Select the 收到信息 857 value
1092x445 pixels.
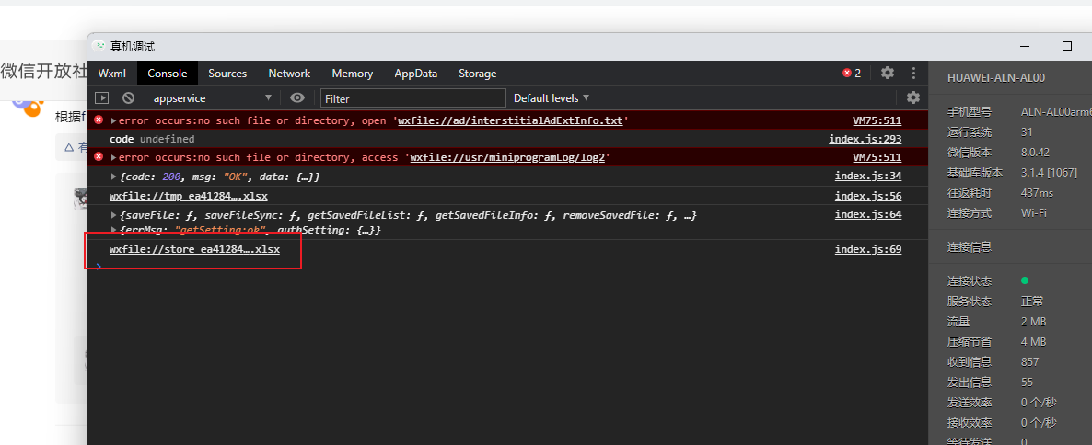tap(1030, 361)
